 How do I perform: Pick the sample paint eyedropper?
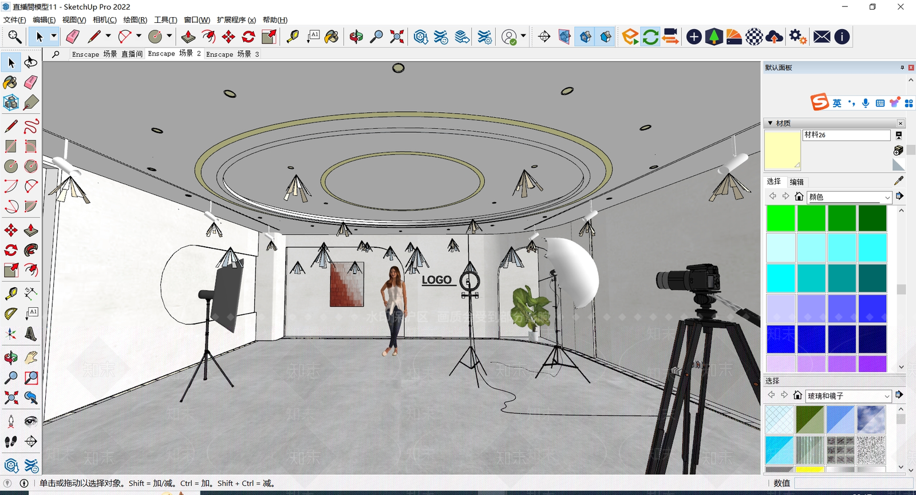pos(899,181)
